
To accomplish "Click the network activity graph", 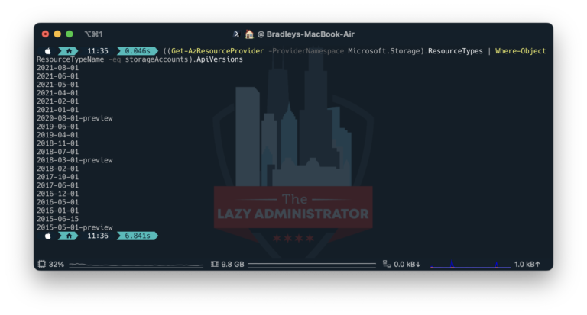I will coord(470,264).
